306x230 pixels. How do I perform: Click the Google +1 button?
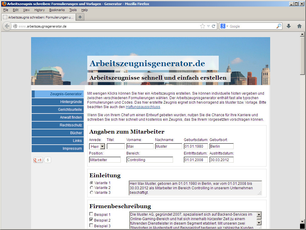tap(38, 160)
